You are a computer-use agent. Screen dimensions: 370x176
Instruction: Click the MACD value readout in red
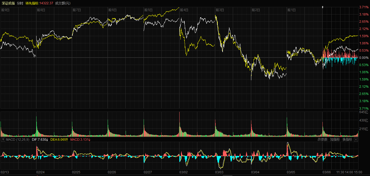pyautogui.click(x=80, y=140)
